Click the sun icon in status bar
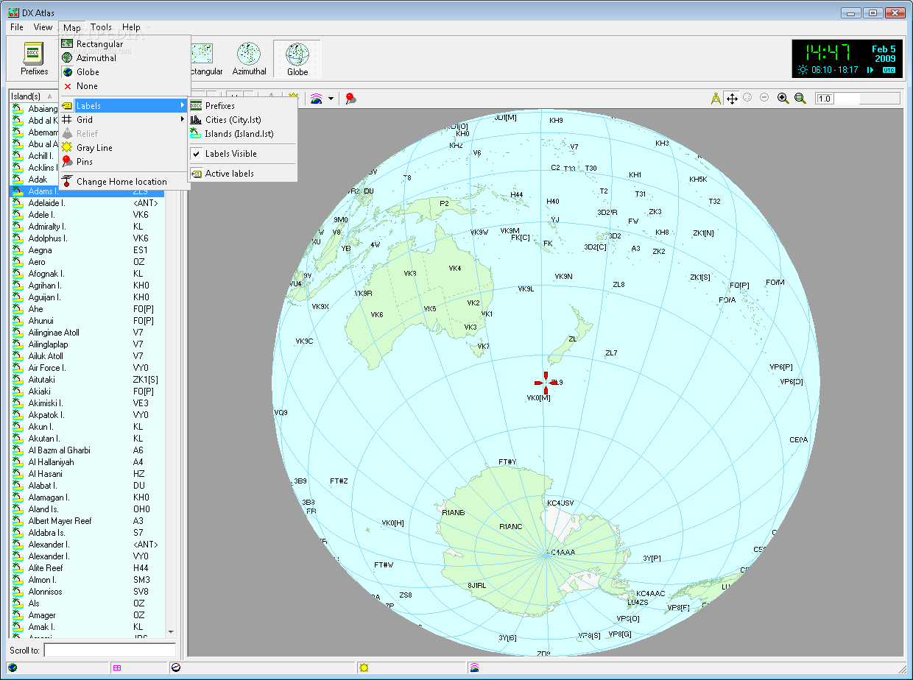 coord(363,667)
